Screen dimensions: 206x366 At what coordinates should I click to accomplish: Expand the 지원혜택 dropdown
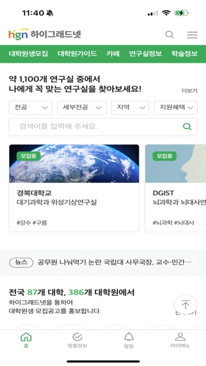pos(176,108)
